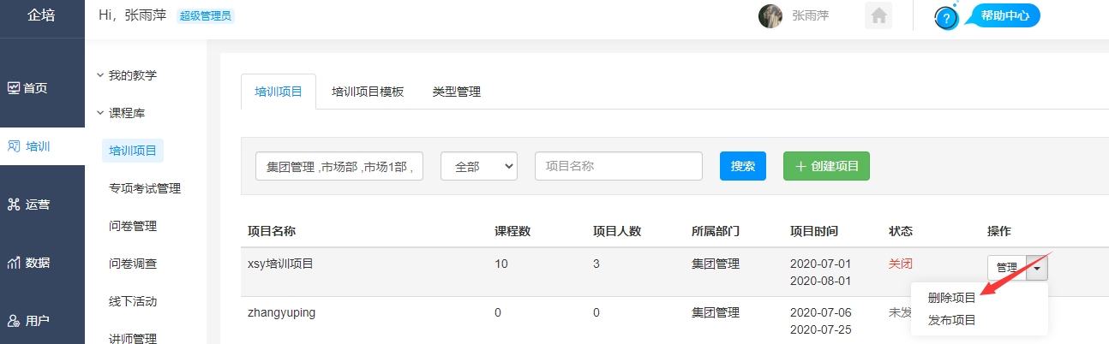Click the user avatar photo in header

[x=770, y=16]
